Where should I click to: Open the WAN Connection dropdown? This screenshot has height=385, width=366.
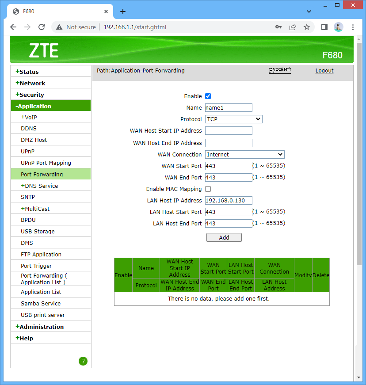(x=245, y=154)
